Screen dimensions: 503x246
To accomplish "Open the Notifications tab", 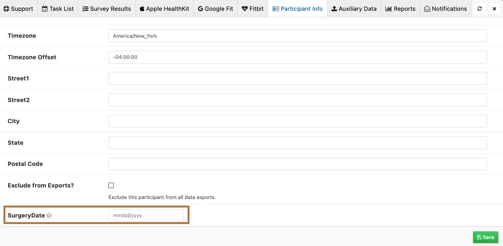I will coord(445,8).
